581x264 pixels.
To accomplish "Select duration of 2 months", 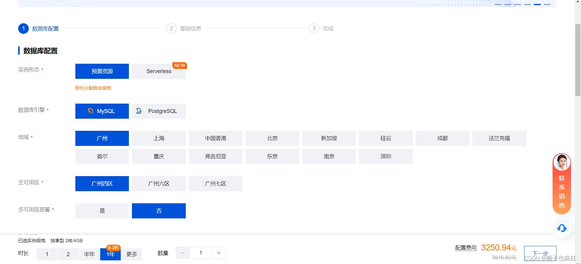I will [68, 254].
